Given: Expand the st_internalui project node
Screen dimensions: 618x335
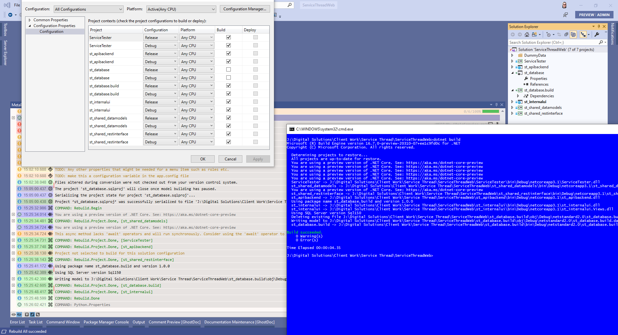Looking at the screenshot, I should (512, 101).
